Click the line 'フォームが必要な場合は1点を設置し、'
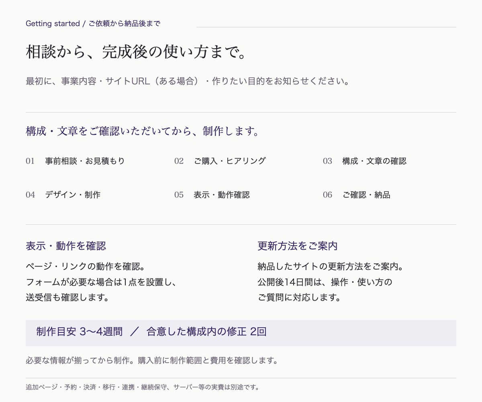 pos(101,282)
